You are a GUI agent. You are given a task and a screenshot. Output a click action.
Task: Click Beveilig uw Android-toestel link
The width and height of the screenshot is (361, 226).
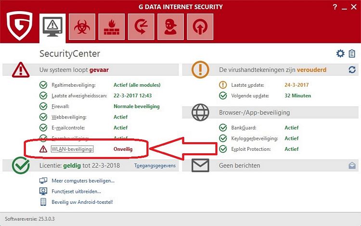[82, 202]
